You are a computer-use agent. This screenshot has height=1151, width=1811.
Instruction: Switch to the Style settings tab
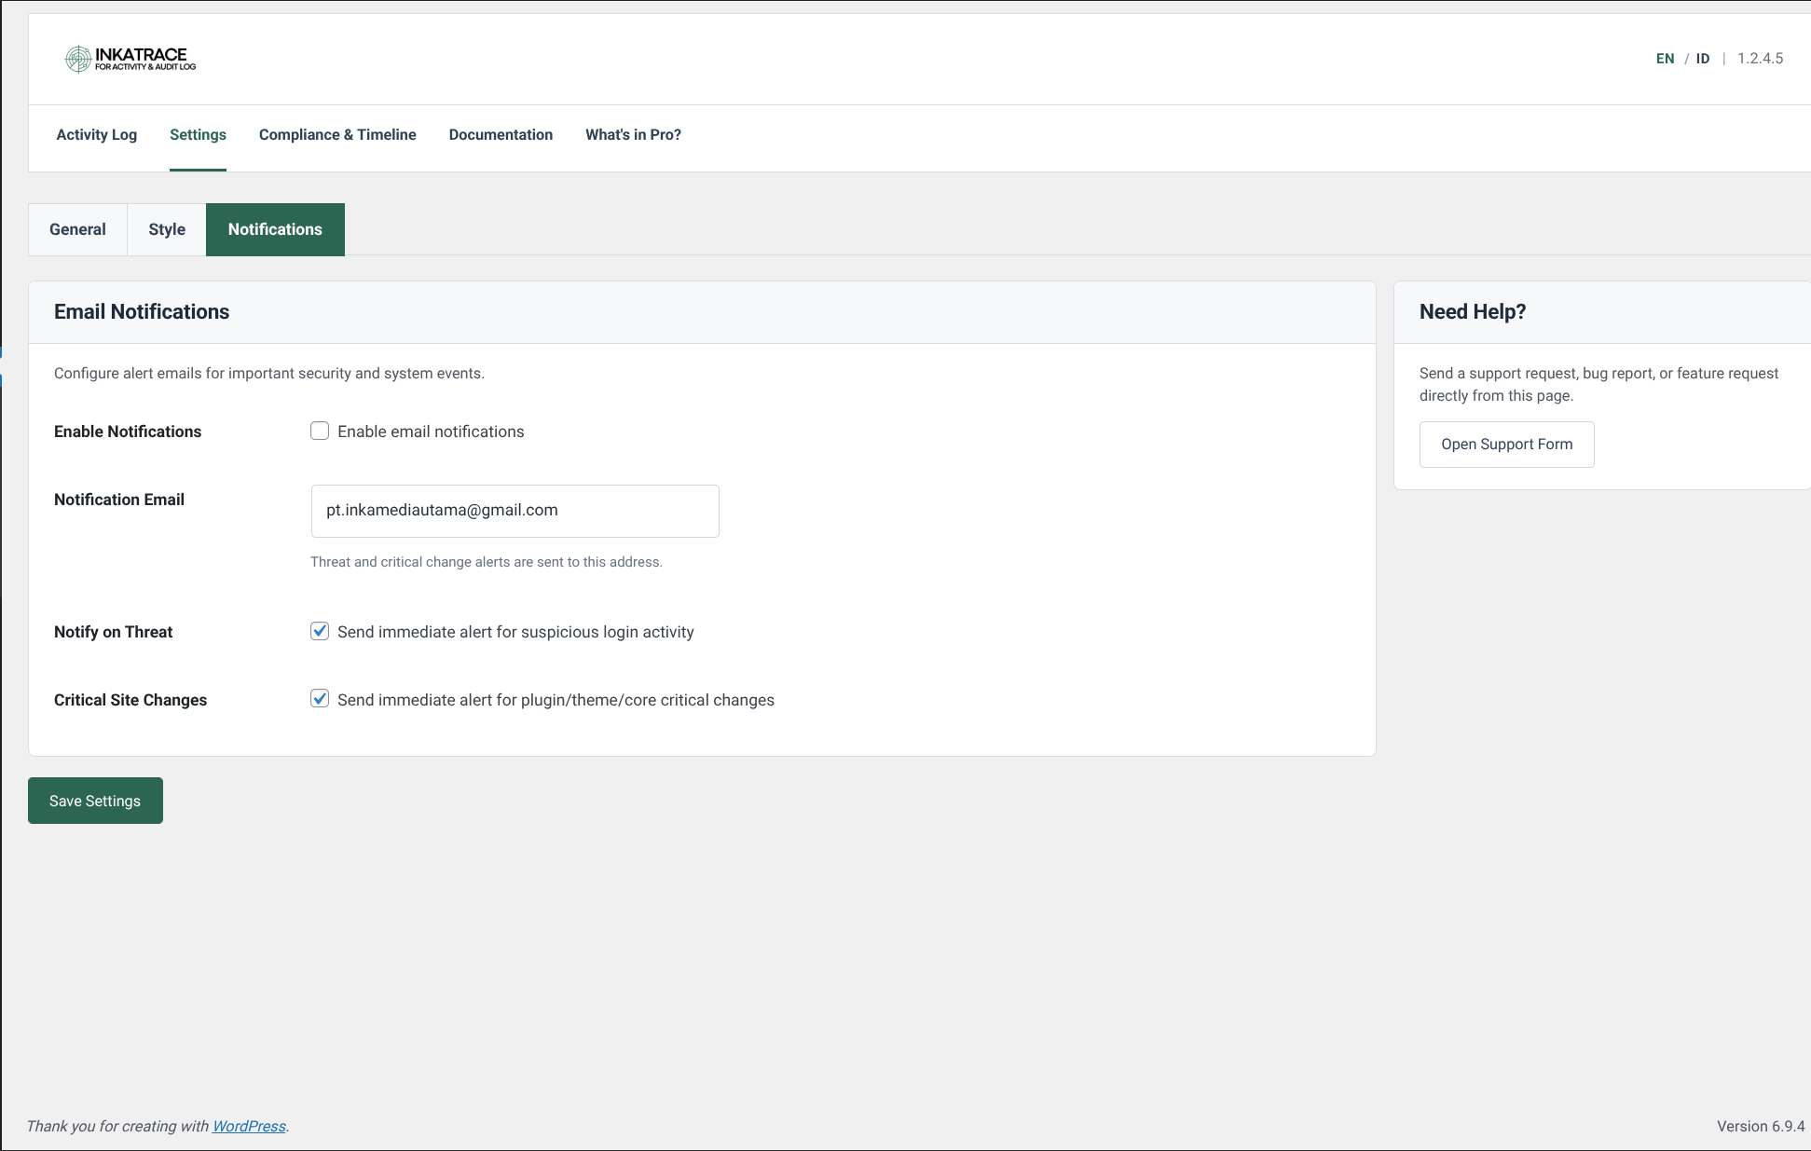[x=166, y=229]
